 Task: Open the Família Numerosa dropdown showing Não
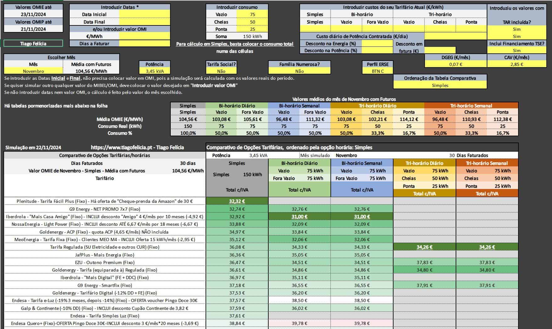[299, 71]
